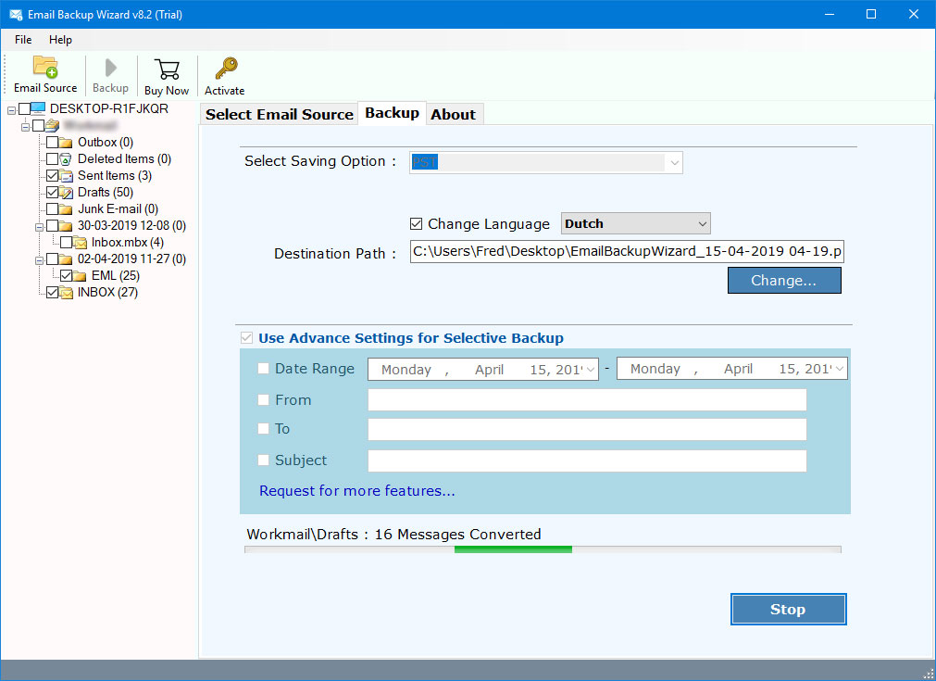Click the Subject filter text field
The width and height of the screenshot is (936, 681).
[587, 460]
